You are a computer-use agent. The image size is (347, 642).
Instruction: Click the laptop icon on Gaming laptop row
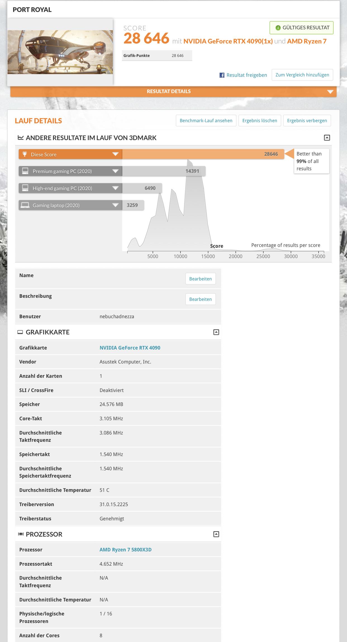click(x=25, y=205)
